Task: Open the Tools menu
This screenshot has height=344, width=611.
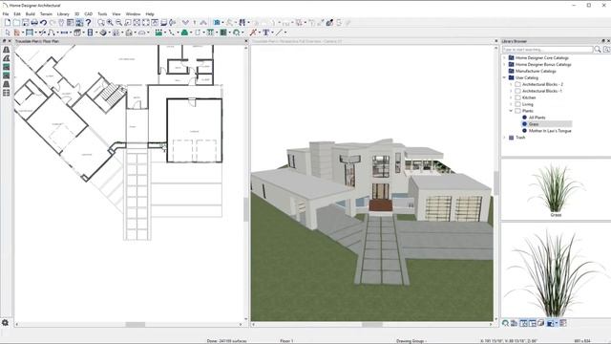Action: [102, 14]
